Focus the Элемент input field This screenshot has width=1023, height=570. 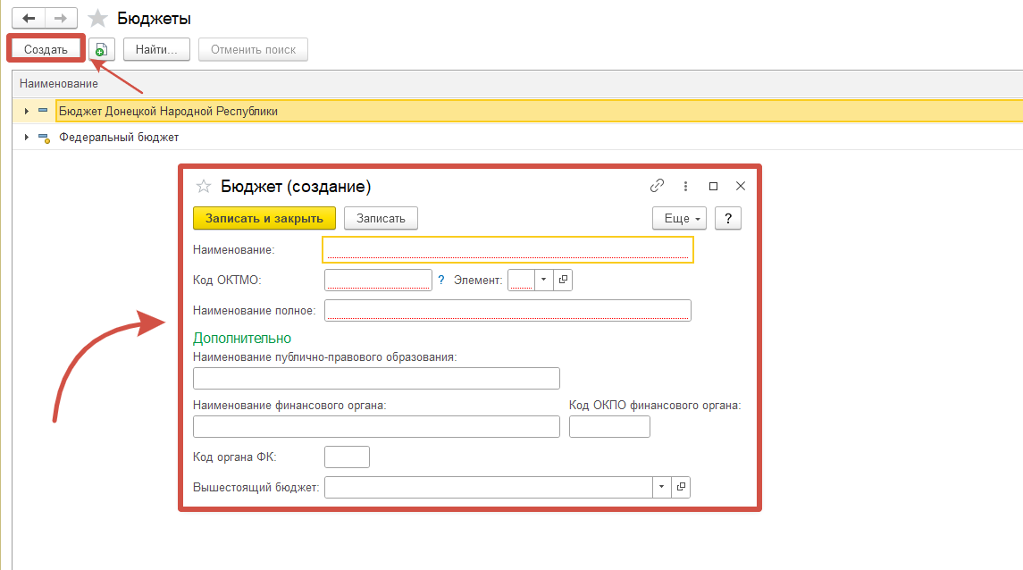tap(521, 280)
